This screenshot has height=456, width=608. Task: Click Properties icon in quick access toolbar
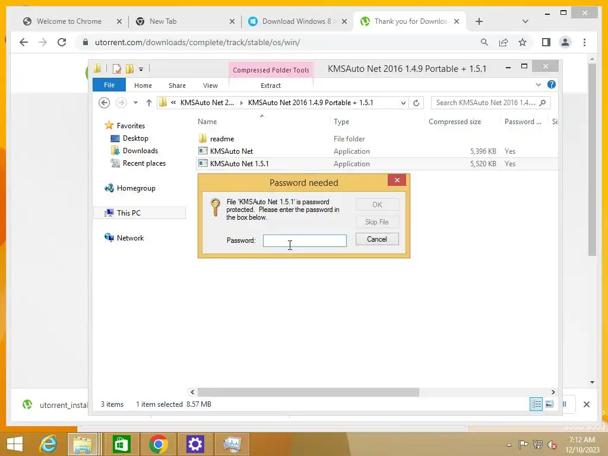tap(117, 69)
